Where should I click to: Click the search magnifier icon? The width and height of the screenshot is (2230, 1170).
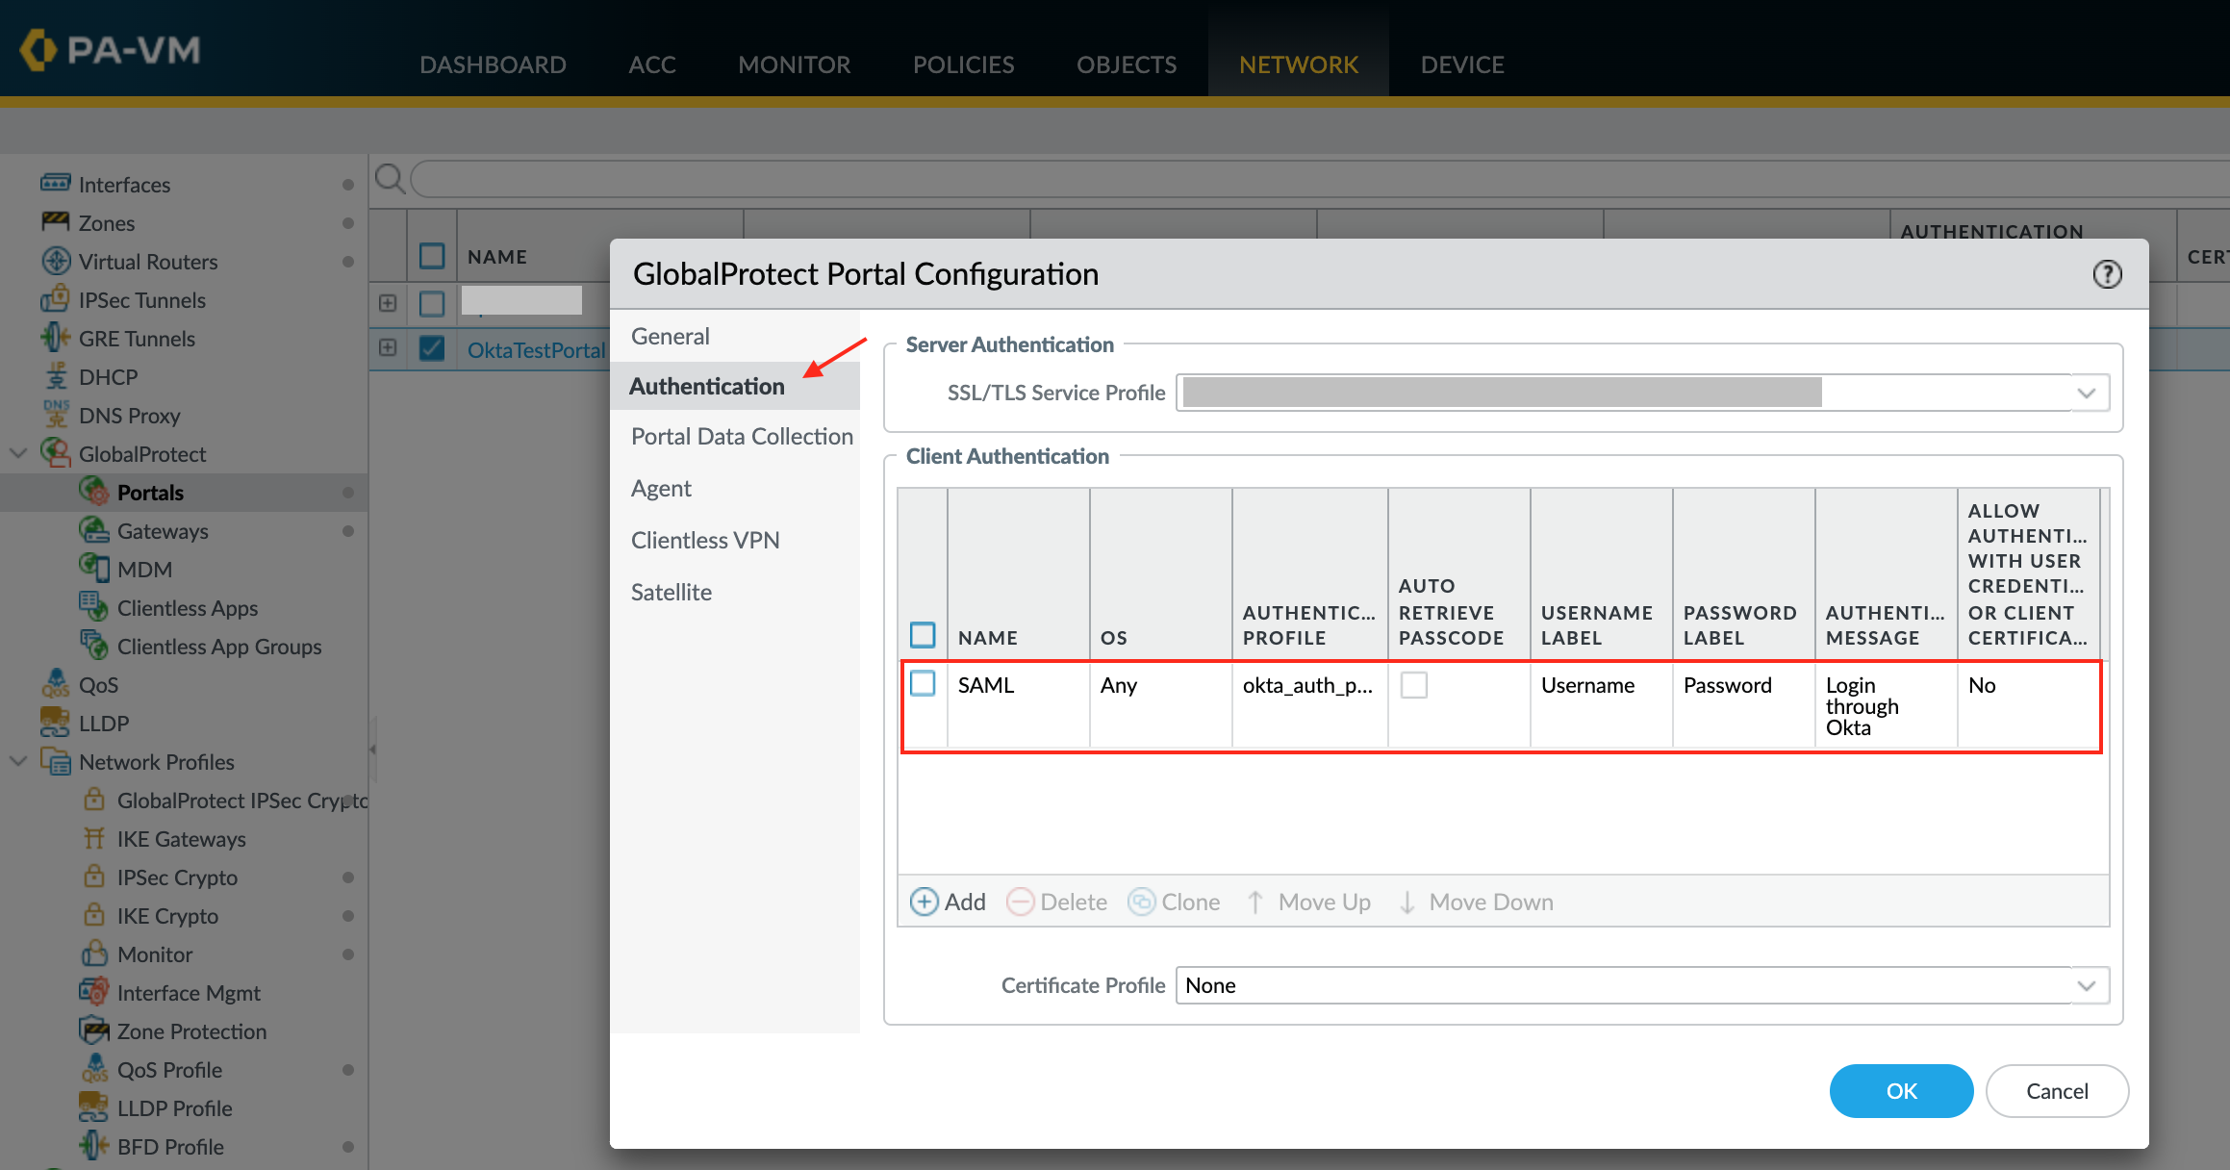coord(390,178)
